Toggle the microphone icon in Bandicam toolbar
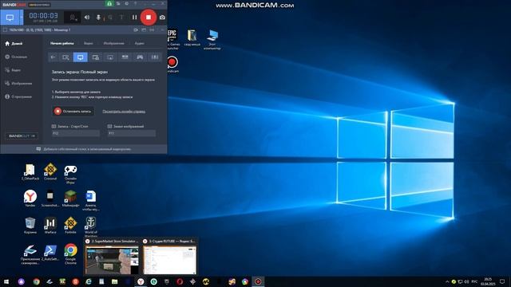 pyautogui.click(x=98, y=18)
